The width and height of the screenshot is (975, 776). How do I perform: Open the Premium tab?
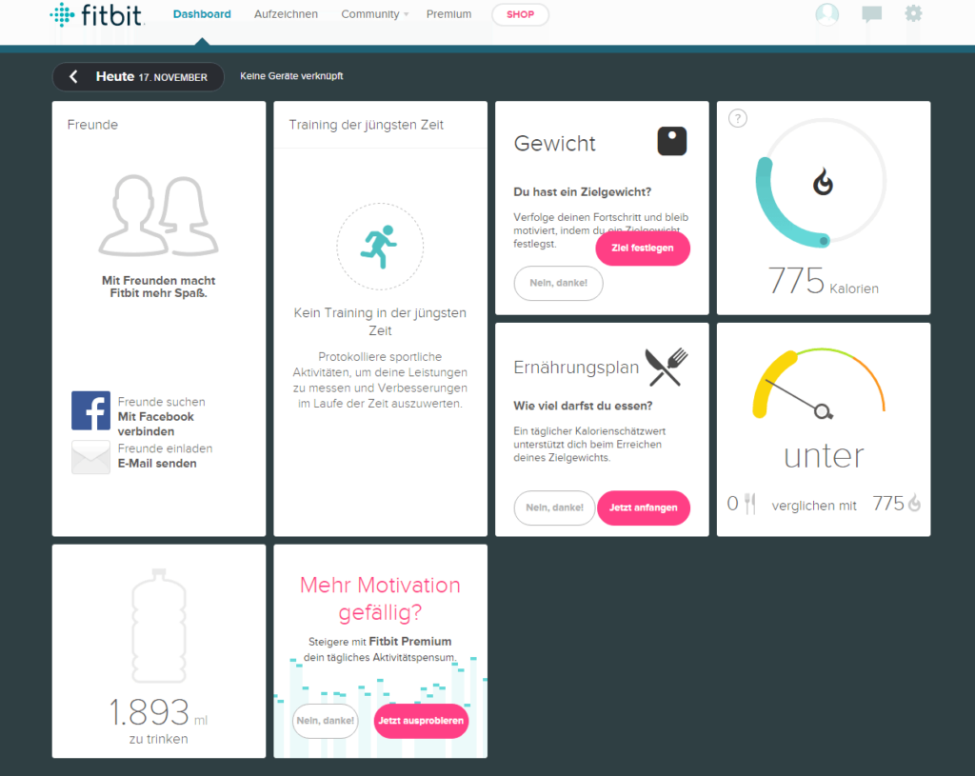tap(449, 14)
